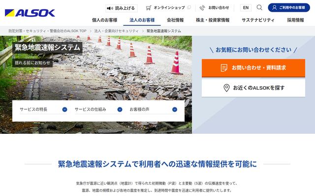Jump to お客様の声 anchor link
315x196 pixels.
coord(153,110)
